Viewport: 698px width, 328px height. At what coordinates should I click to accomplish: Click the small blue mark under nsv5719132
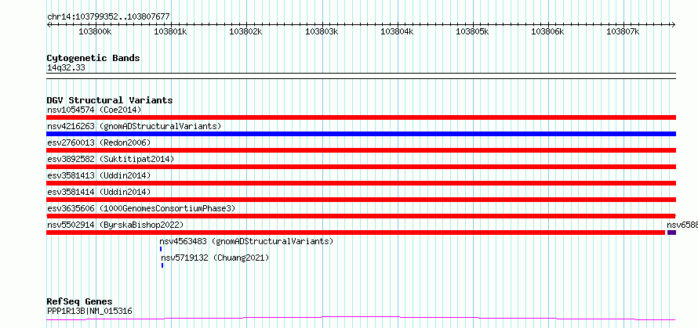tap(162, 265)
